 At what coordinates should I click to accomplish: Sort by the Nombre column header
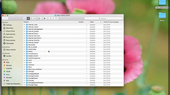point(50,22)
